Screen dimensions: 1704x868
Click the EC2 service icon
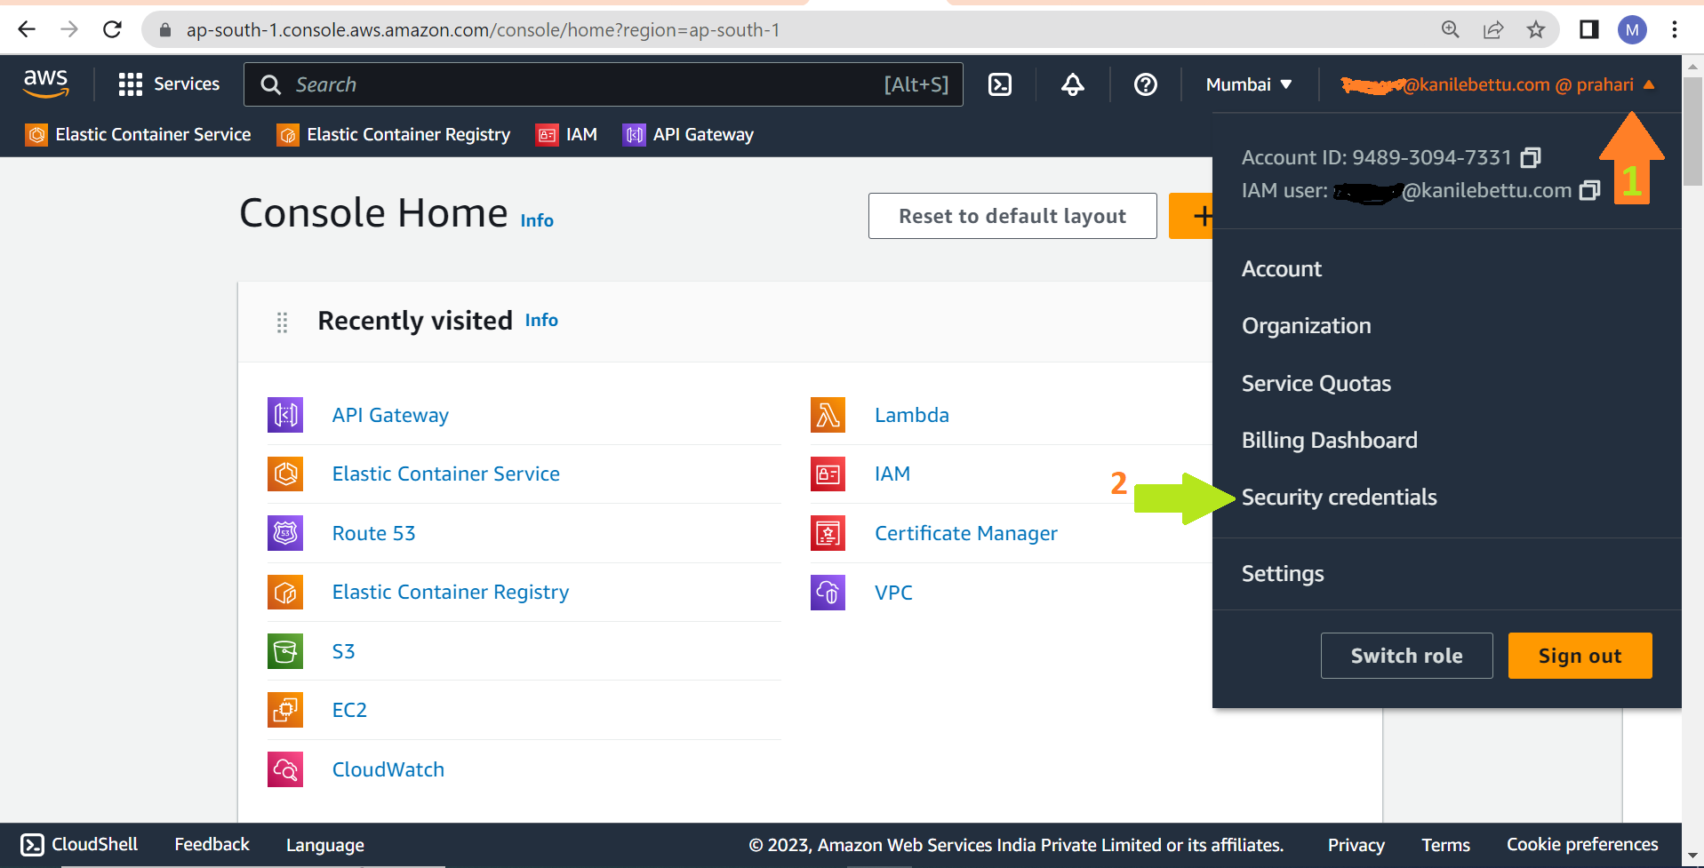285,710
